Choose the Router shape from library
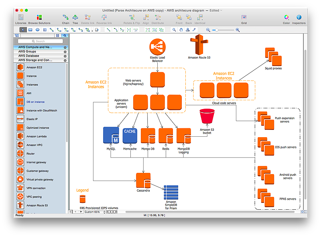321x237 pixels. coord(20,154)
